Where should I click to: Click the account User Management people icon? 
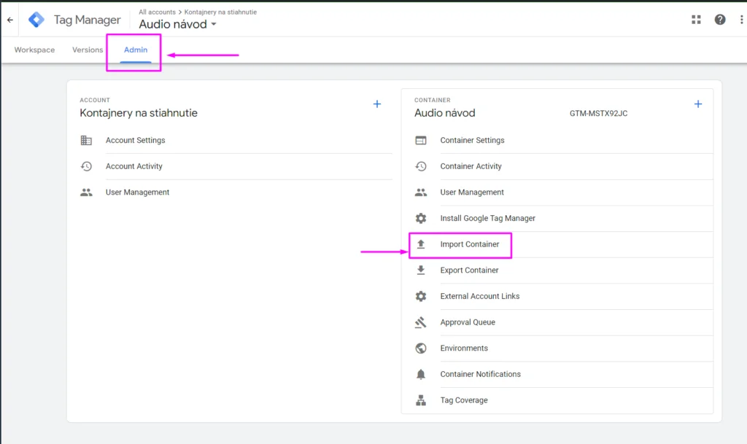[86, 192]
